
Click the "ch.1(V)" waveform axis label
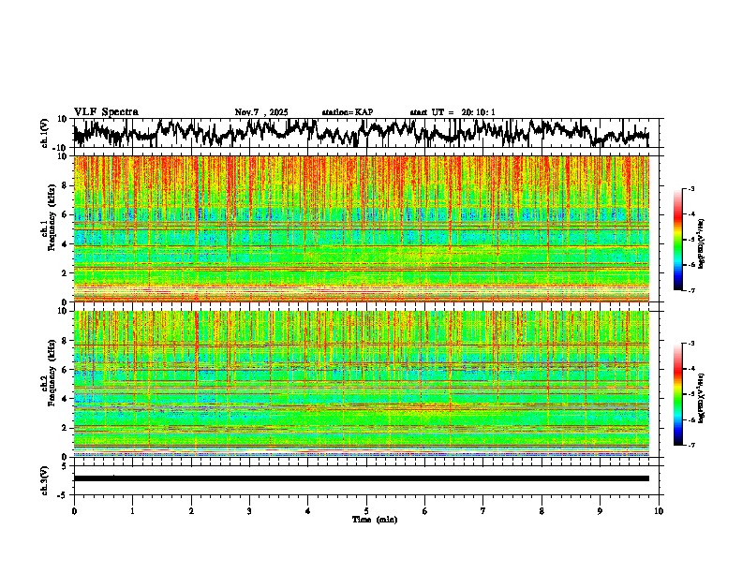click(45, 133)
